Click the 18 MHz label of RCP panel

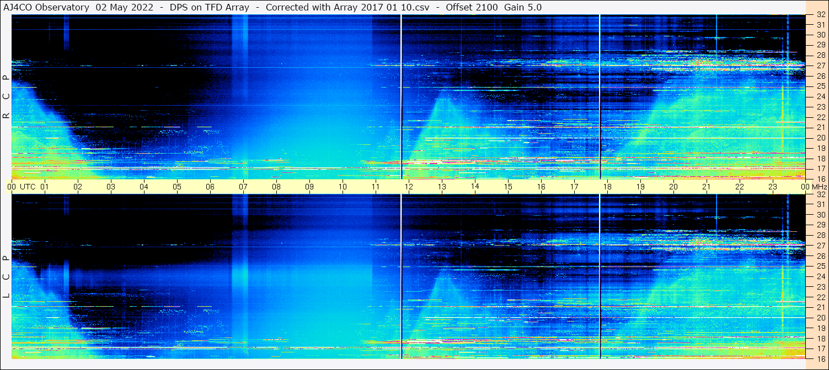point(820,158)
